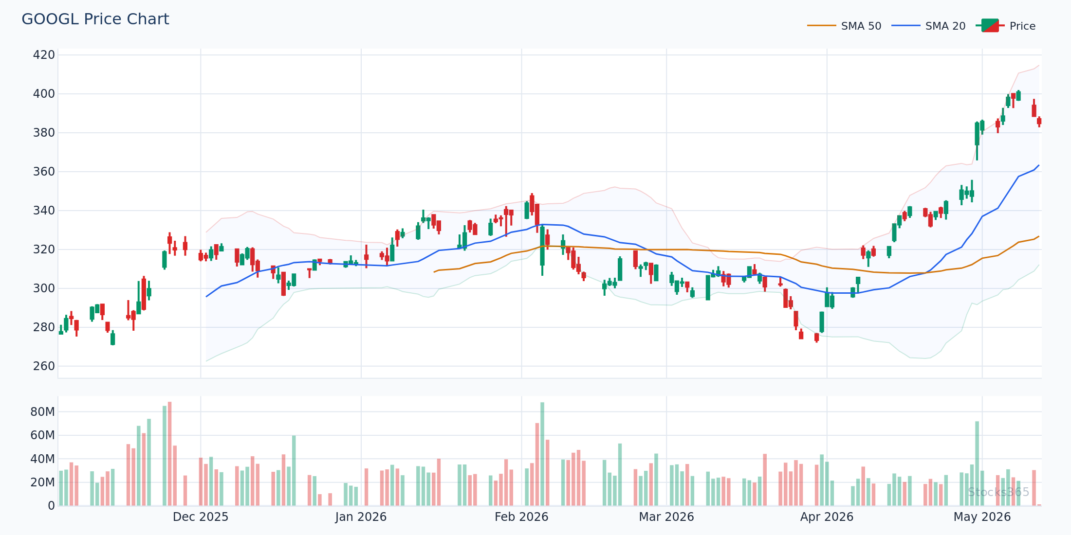
Task: Click the 40M volume axis label
Action: coord(43,459)
